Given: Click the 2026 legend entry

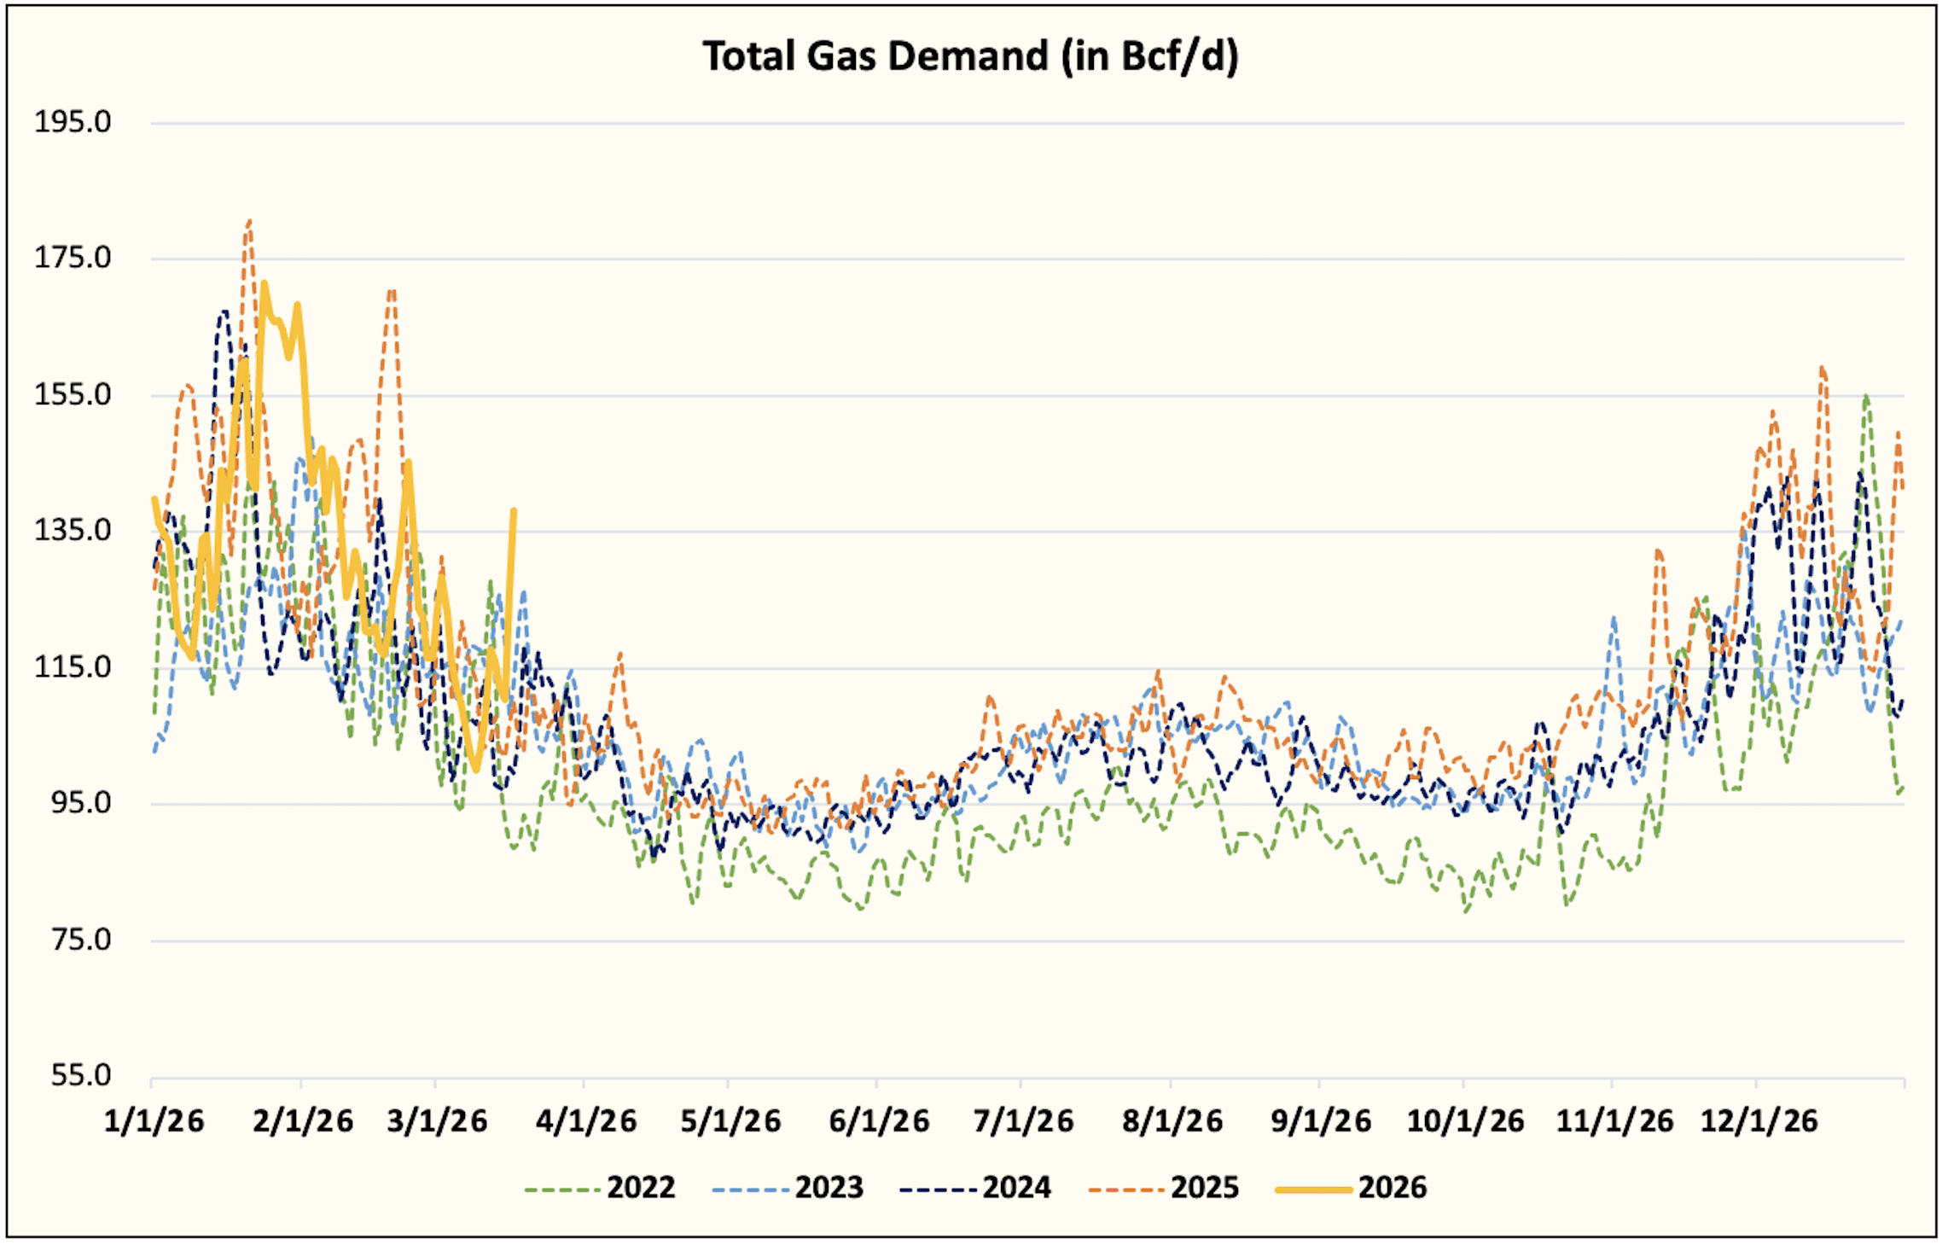Looking at the screenshot, I should 1392,1189.
